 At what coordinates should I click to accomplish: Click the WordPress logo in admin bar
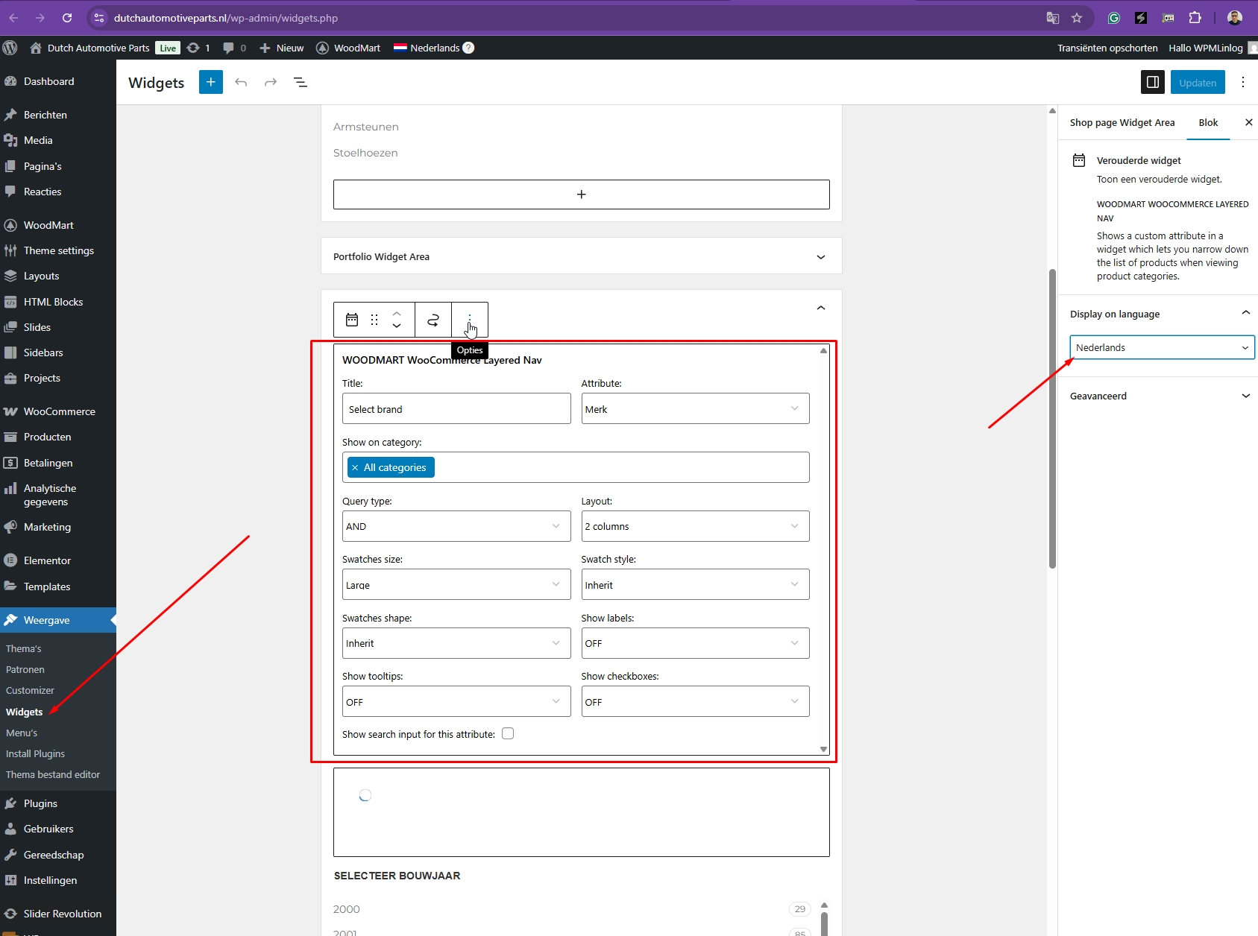(x=10, y=48)
